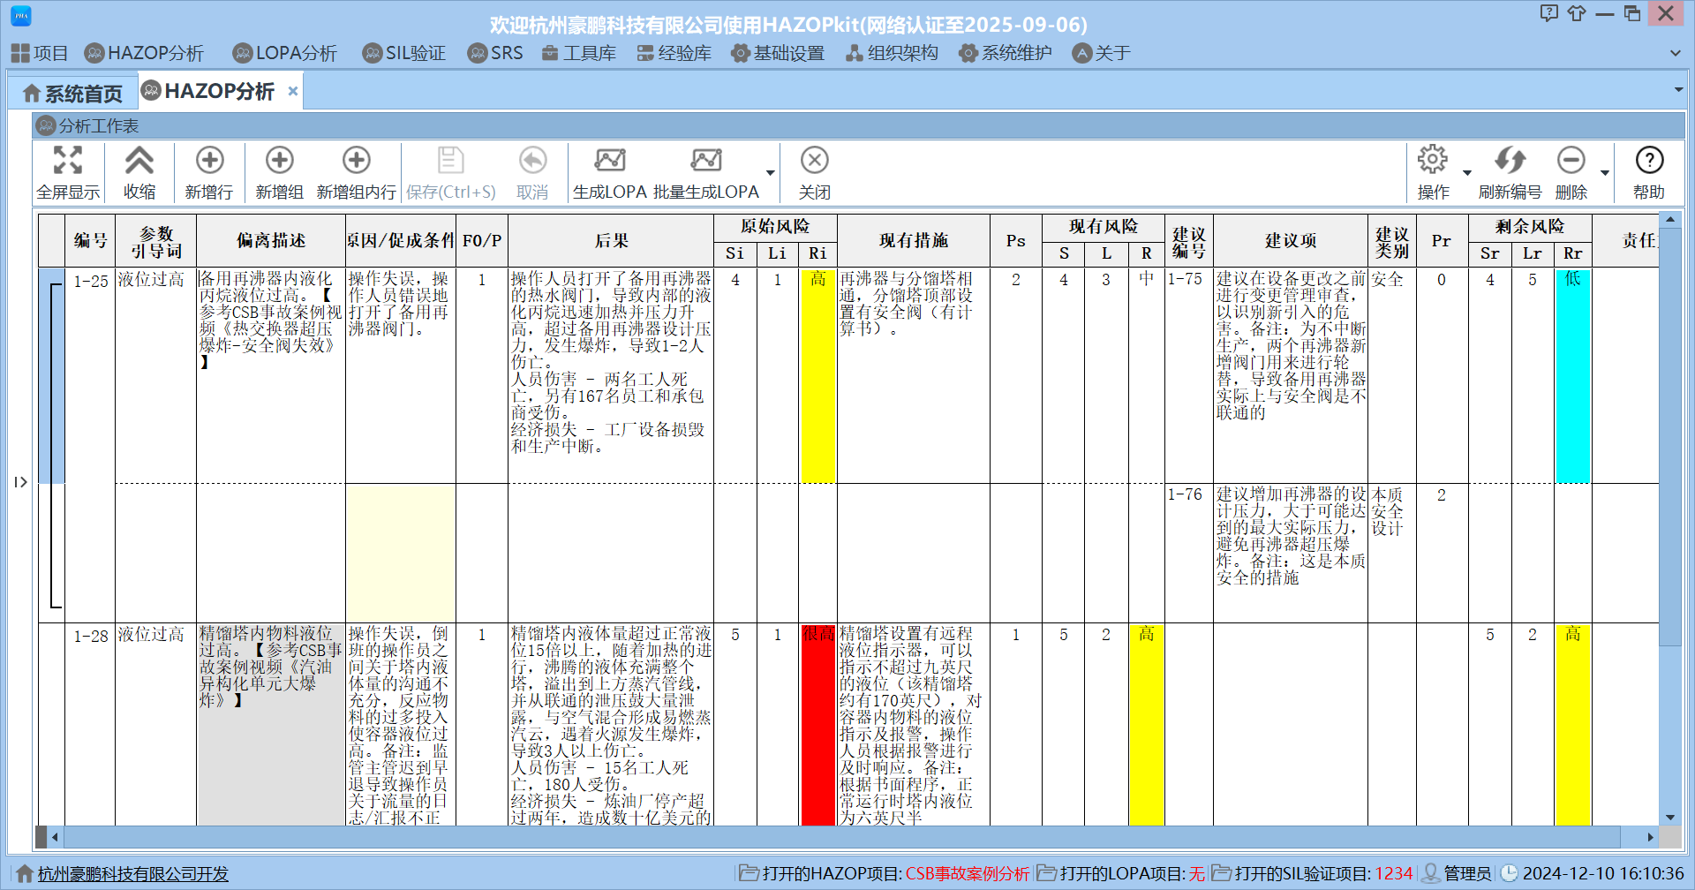Select cyan 低 Rr cell of row 1-25

pos(1573,375)
